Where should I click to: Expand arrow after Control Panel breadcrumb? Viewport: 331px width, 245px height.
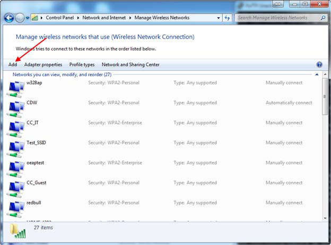78,18
